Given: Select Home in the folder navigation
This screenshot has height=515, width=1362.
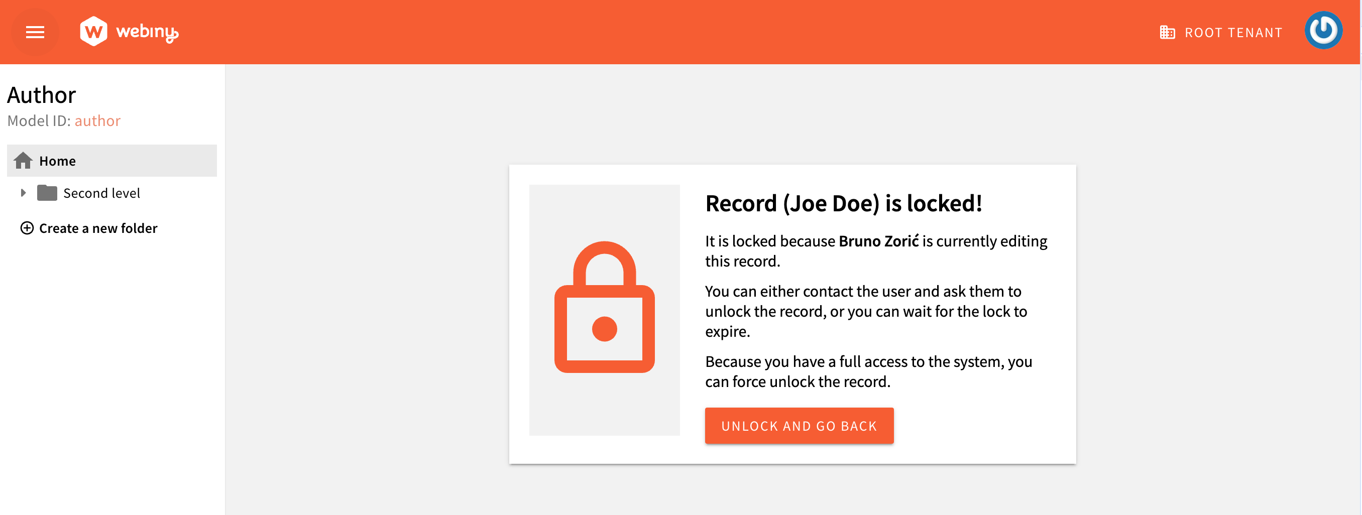Looking at the screenshot, I should pyautogui.click(x=57, y=160).
